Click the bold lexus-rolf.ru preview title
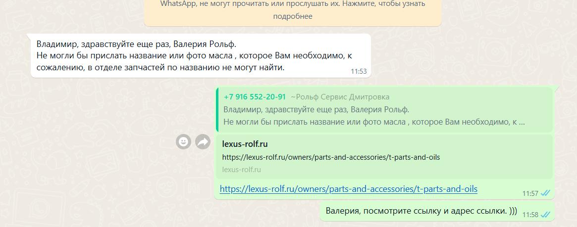The image size is (577, 227). pos(245,144)
